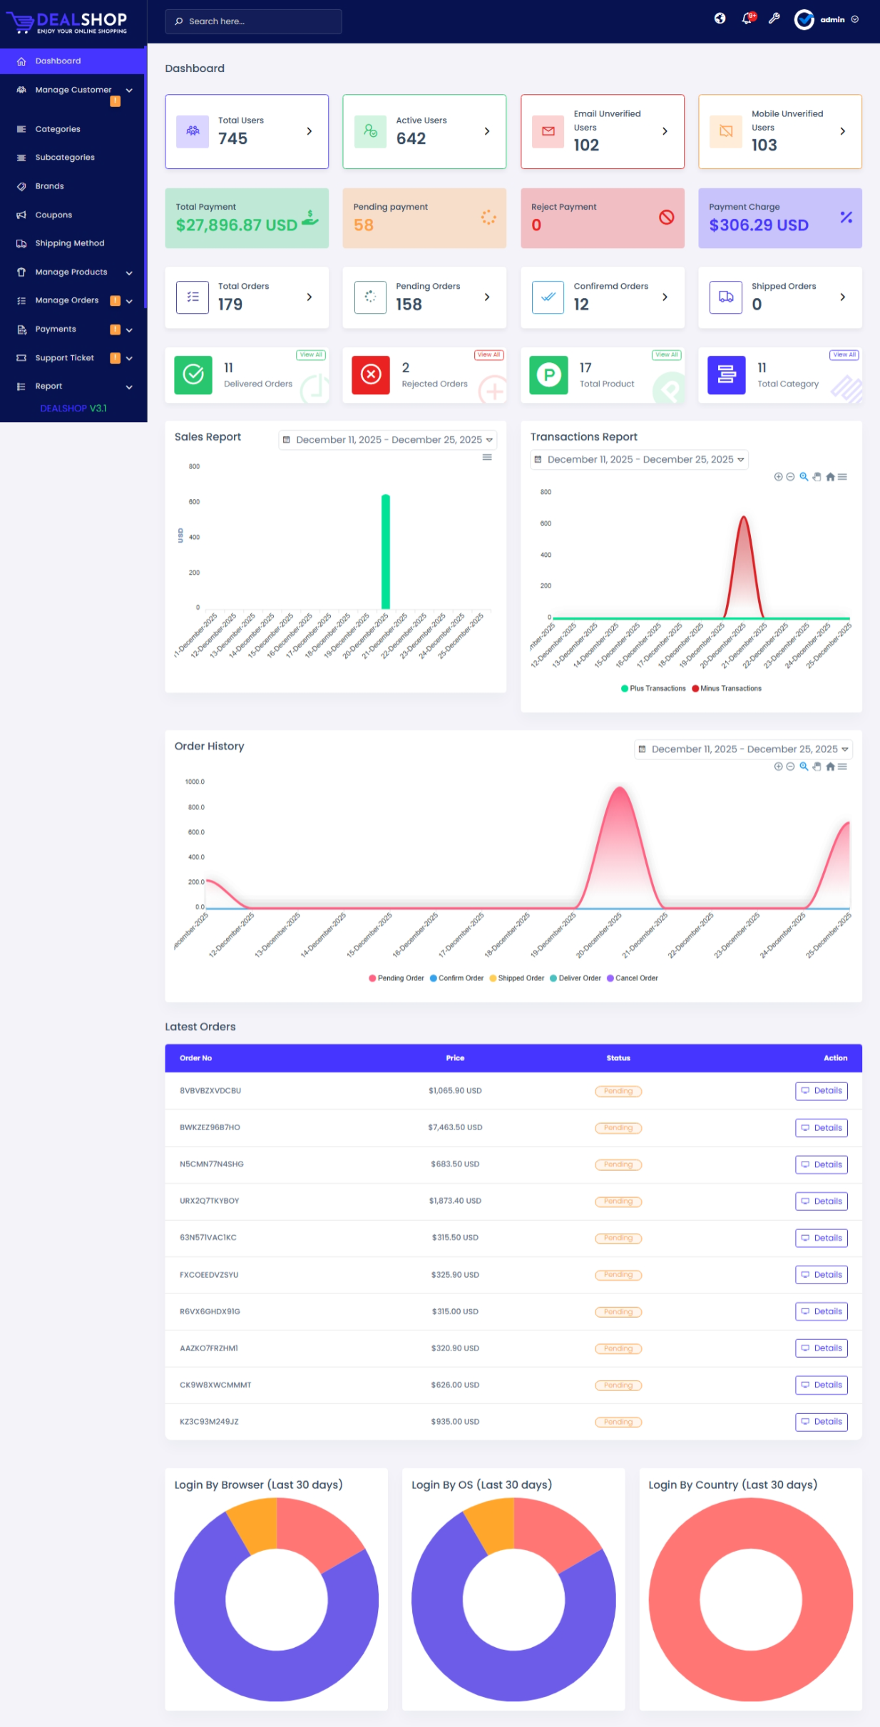Click the Search here input field
The image size is (880, 1727).
(x=253, y=21)
